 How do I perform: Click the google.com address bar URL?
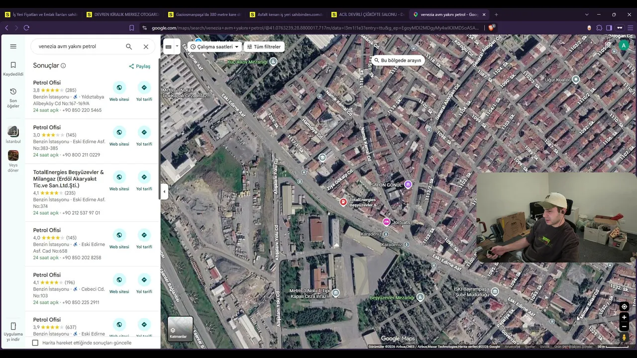coord(315,28)
